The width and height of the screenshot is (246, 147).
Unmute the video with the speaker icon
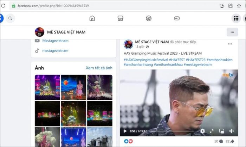point(232,131)
